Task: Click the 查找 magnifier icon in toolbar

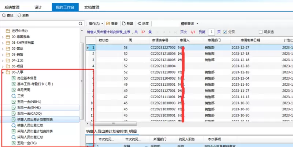Action: tap(4, 15)
